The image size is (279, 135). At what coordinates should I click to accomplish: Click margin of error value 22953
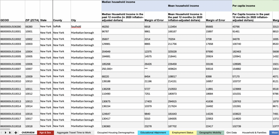(x=219, y=118)
